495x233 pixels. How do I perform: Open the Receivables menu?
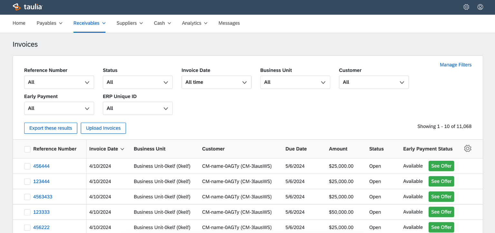[90, 23]
